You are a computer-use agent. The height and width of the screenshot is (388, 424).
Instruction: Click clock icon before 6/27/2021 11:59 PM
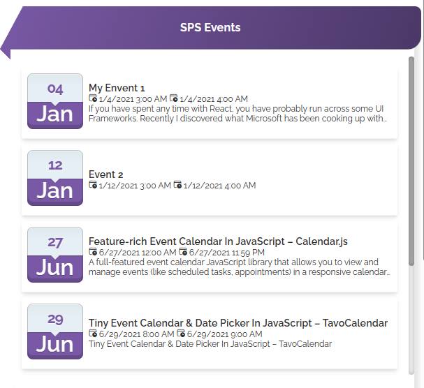183,252
